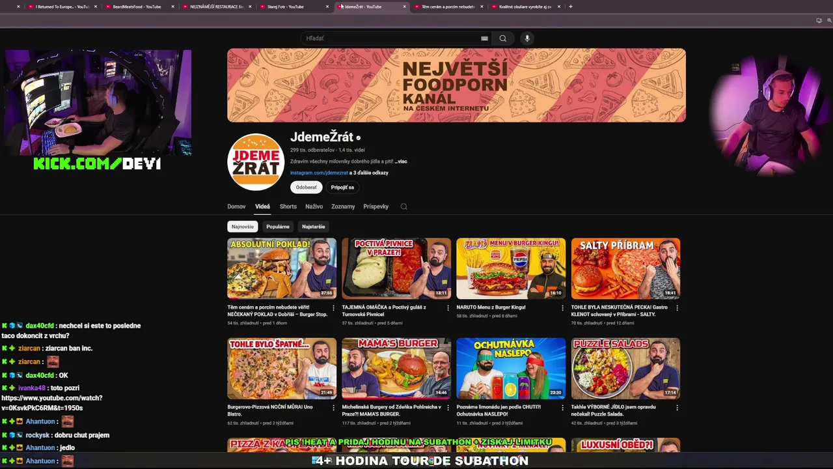
Task: Click the verified badge next to JdemeŽrát
Action: 358,138
